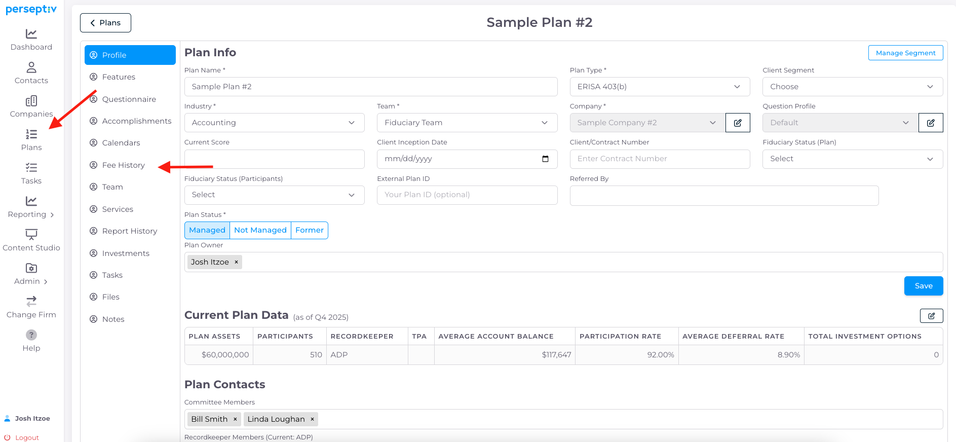956x442 pixels.
Task: Select the Investments tab
Action: click(130, 253)
